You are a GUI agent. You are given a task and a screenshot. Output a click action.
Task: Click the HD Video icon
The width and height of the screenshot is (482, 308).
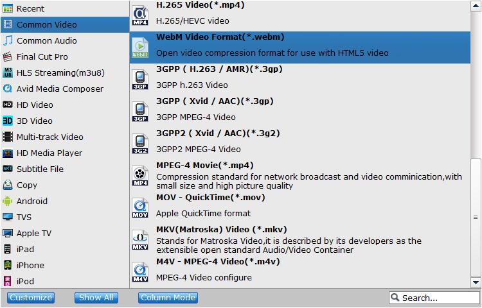(x=7, y=105)
